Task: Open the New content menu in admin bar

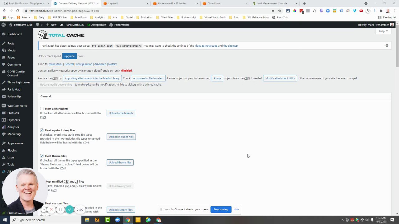Action: coord(51,25)
